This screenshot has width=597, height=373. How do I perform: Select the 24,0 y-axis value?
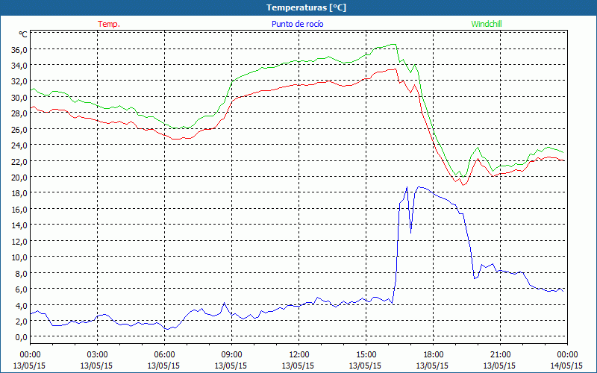[19, 145]
